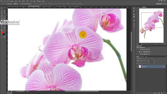Add a Photo Filter adjustment
Image resolution: width=167 pixels, height=94 pixels.
(146, 52)
